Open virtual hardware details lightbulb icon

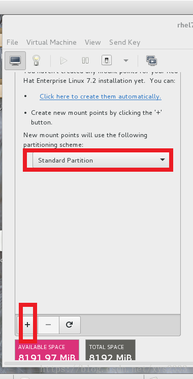(x=36, y=60)
